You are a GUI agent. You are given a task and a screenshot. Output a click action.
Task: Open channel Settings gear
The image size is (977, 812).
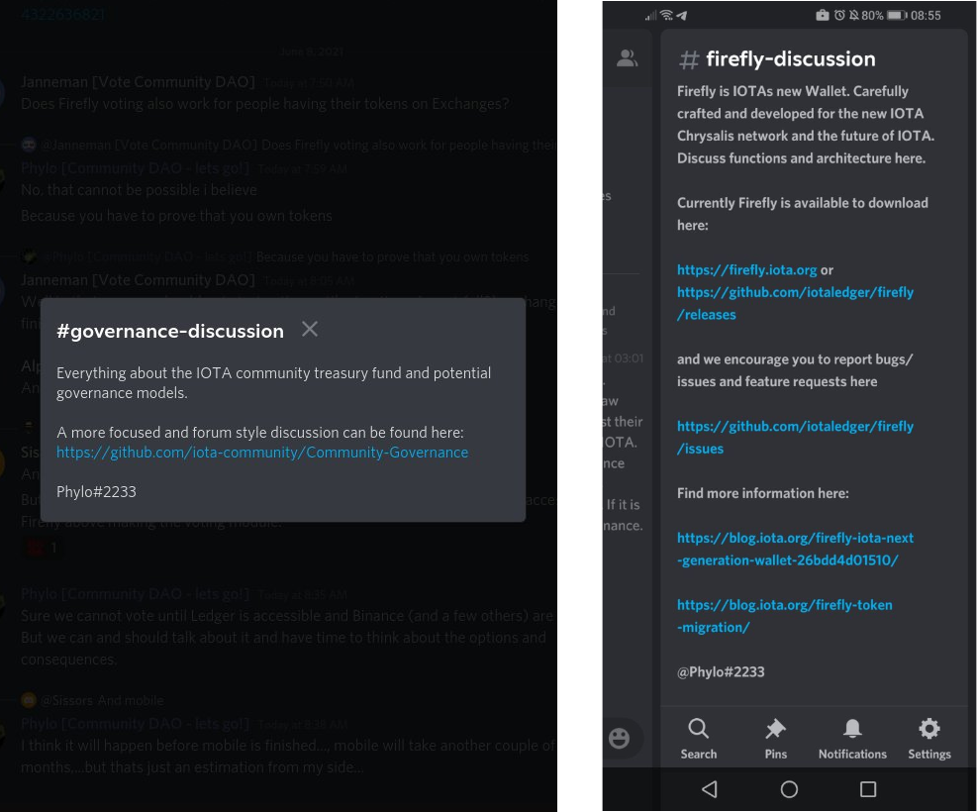(x=928, y=739)
